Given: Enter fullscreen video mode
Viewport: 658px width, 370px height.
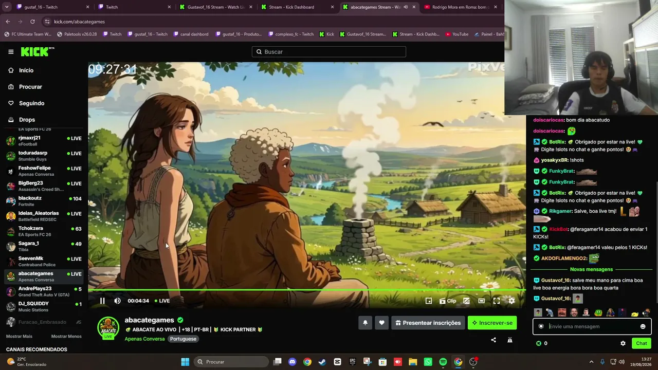Looking at the screenshot, I should 497,301.
